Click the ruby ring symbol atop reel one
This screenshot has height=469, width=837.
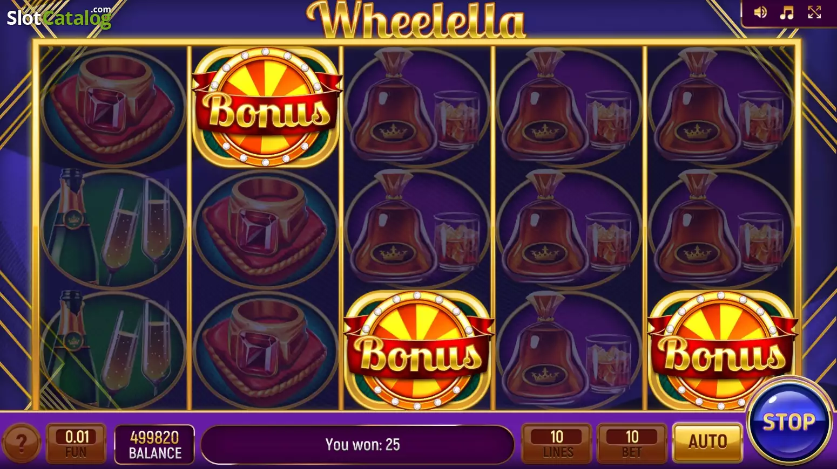(113, 107)
